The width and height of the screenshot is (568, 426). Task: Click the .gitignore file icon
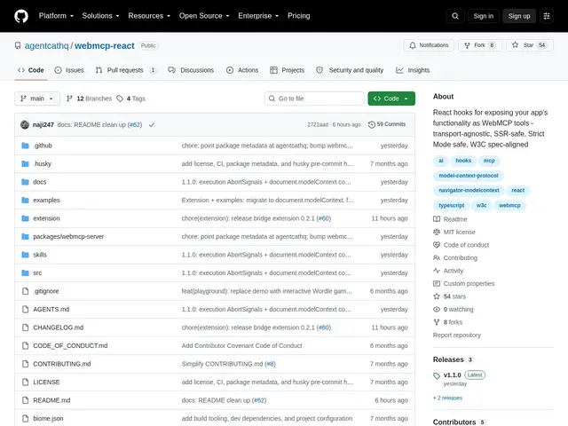(x=25, y=291)
